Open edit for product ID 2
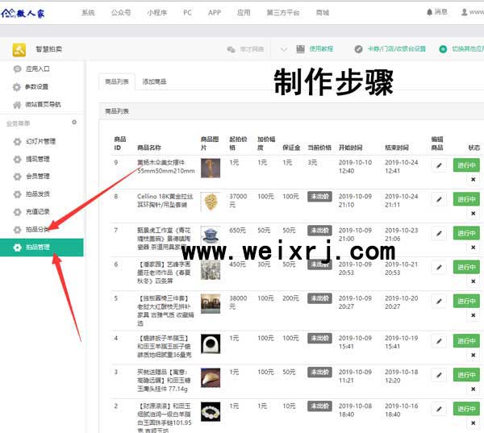This screenshot has width=484, height=433. click(439, 410)
